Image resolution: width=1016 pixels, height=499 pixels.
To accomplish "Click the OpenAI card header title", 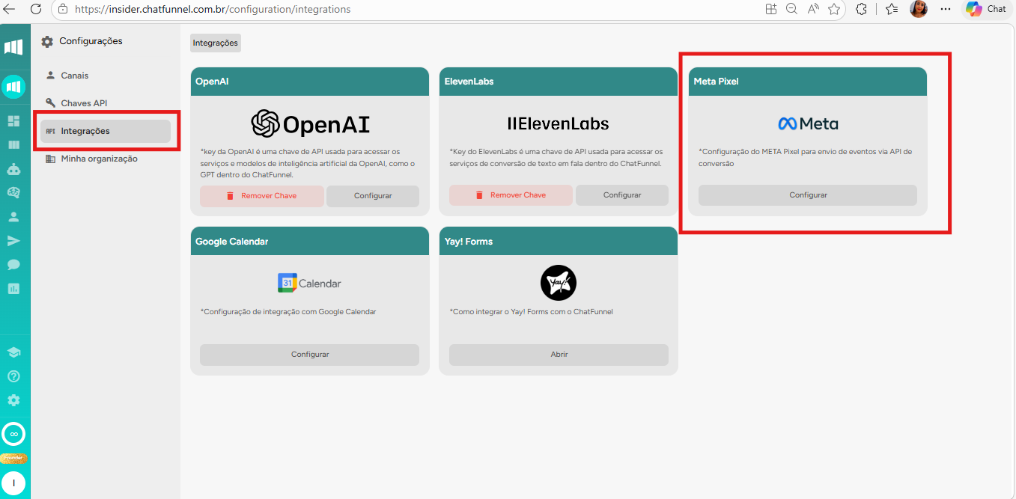I will pyautogui.click(x=212, y=81).
